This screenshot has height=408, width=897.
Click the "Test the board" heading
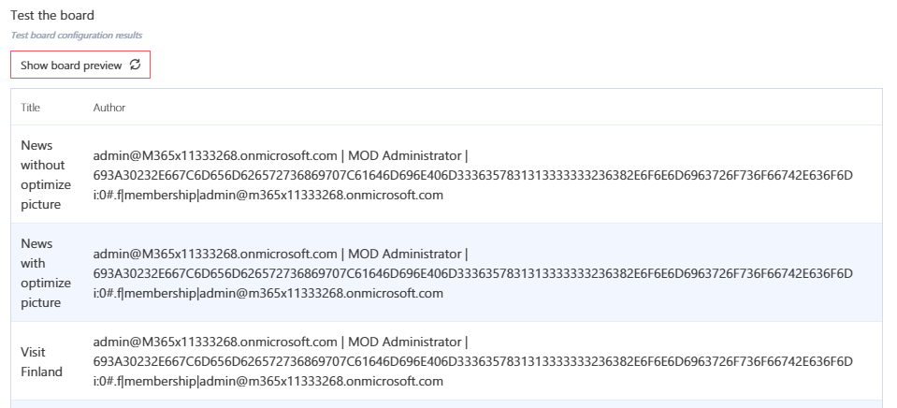coord(53,15)
